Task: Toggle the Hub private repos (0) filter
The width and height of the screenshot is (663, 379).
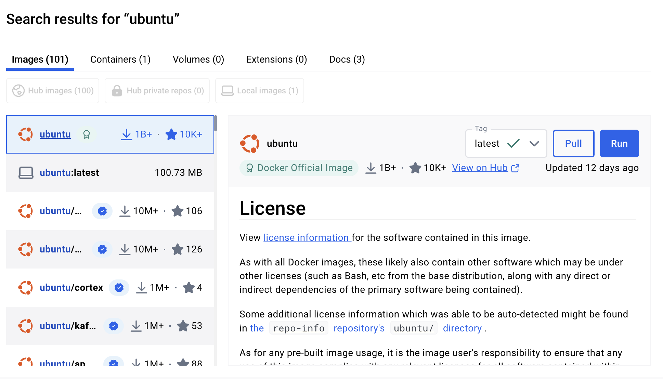Action: coord(157,91)
